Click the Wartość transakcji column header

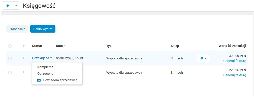point(232,46)
